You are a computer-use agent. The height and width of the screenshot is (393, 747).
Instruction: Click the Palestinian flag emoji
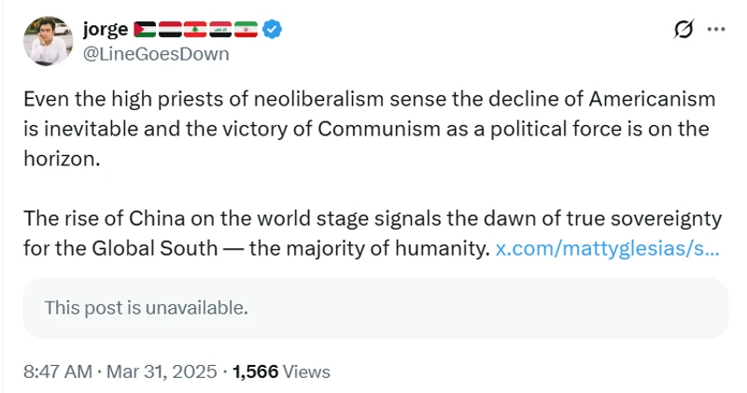[146, 30]
